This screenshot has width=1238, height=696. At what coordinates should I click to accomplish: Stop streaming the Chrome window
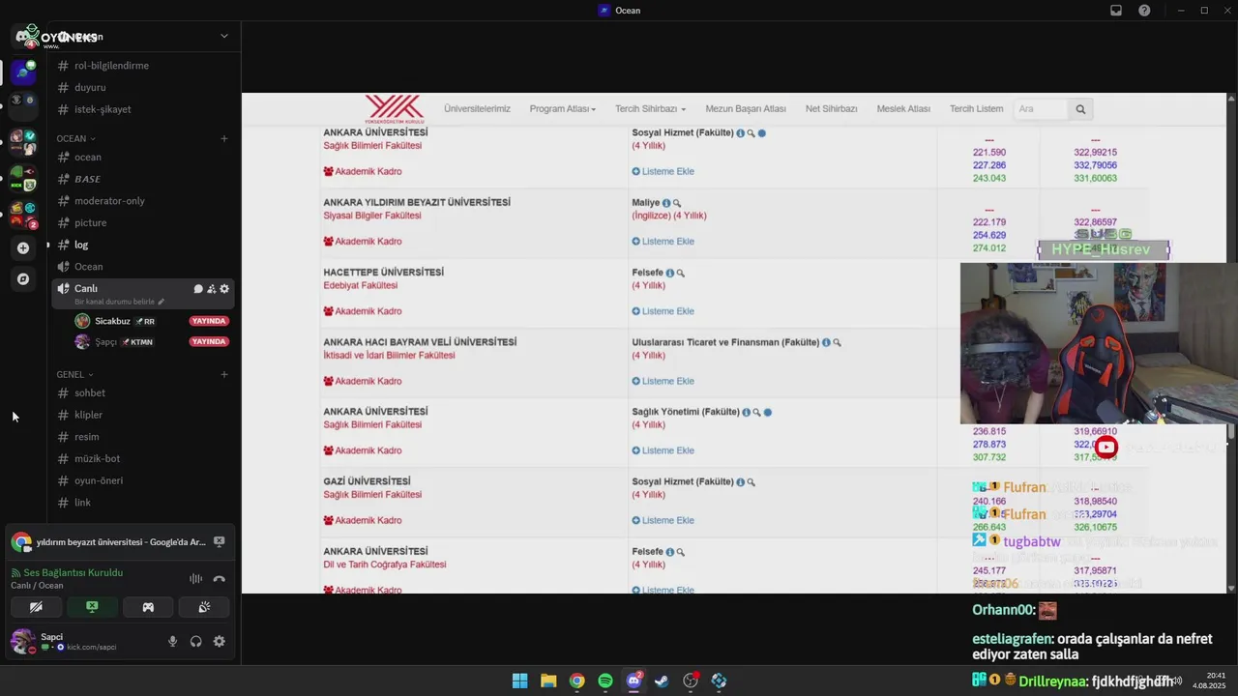pyautogui.click(x=220, y=542)
